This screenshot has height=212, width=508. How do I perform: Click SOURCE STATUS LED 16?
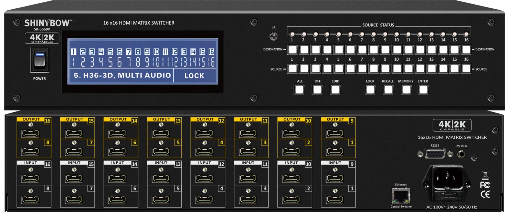tap(466, 34)
